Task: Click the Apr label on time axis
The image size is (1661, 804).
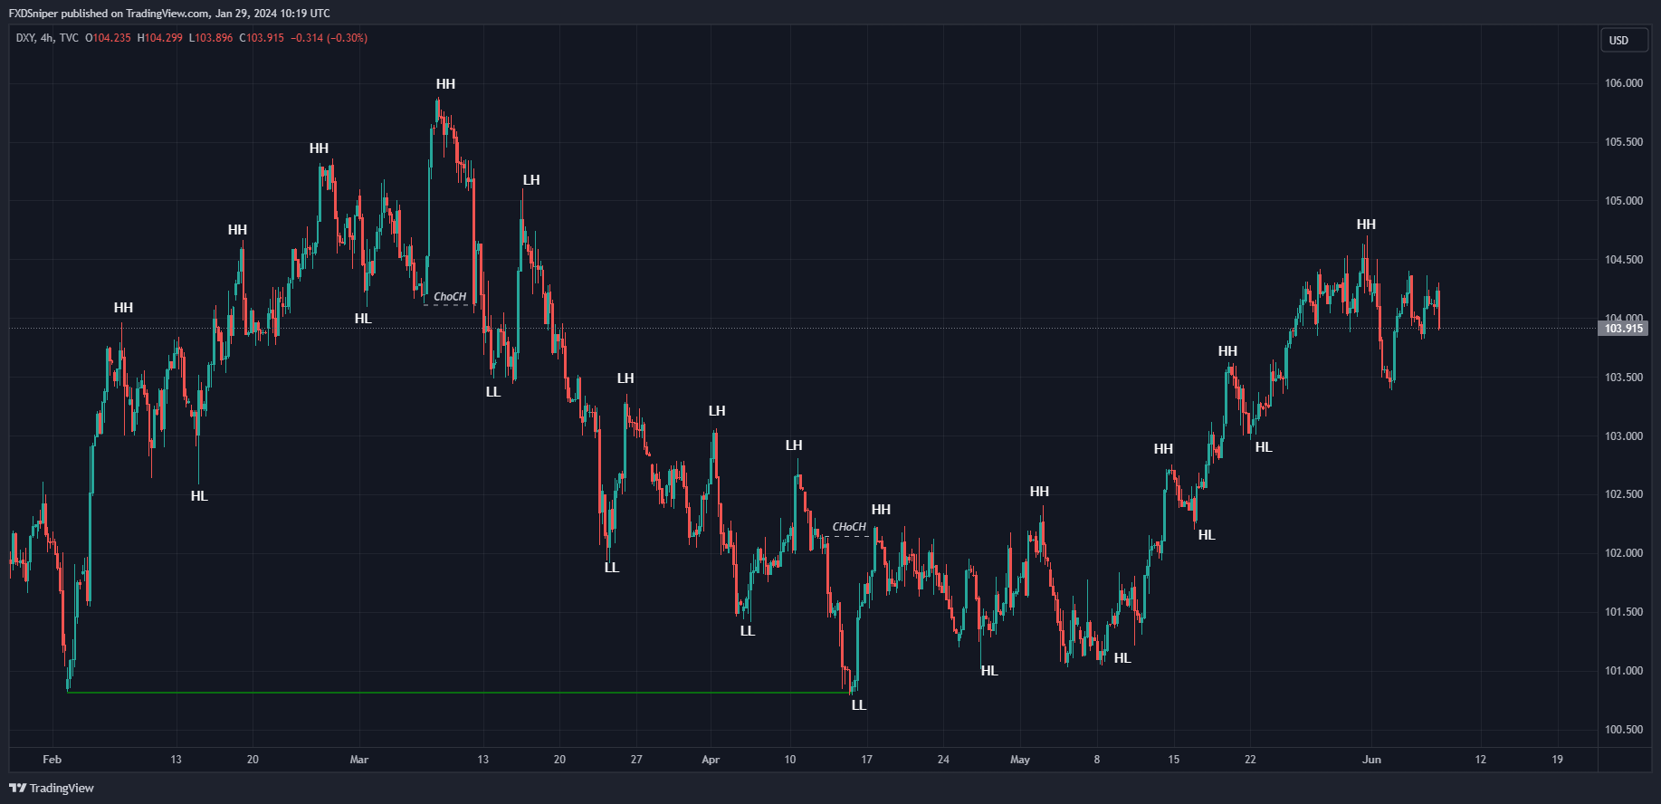Action: click(711, 760)
